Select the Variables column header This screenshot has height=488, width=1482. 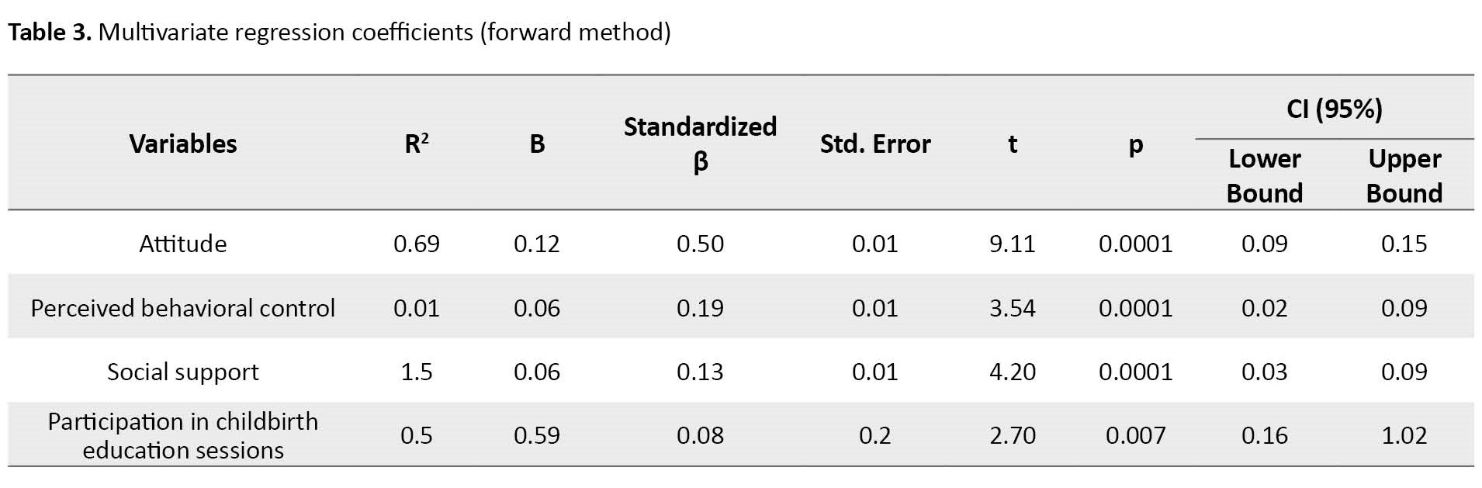click(x=183, y=144)
